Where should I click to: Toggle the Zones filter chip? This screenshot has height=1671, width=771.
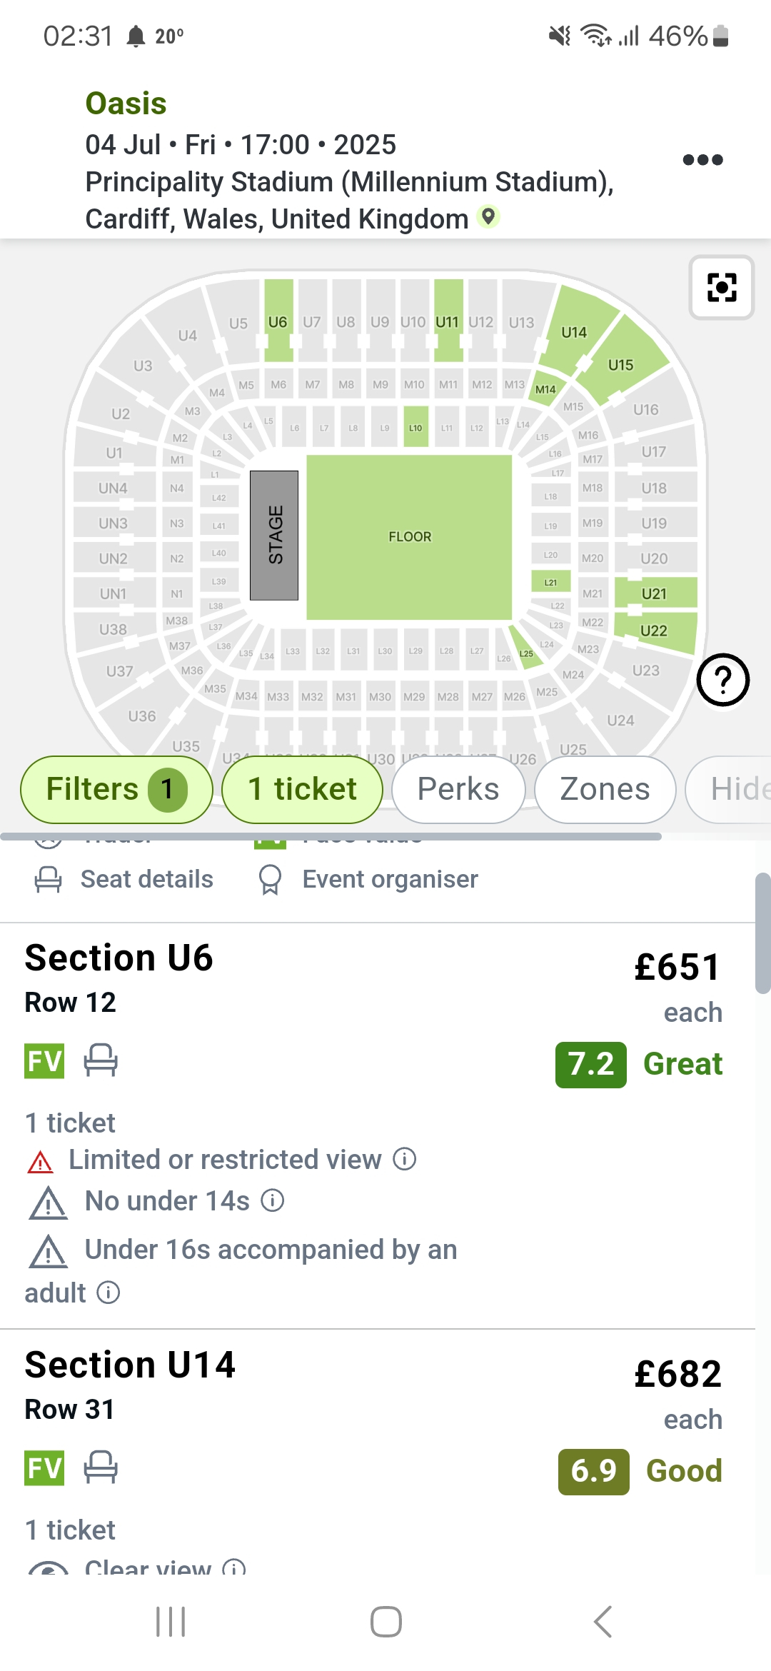click(x=605, y=790)
